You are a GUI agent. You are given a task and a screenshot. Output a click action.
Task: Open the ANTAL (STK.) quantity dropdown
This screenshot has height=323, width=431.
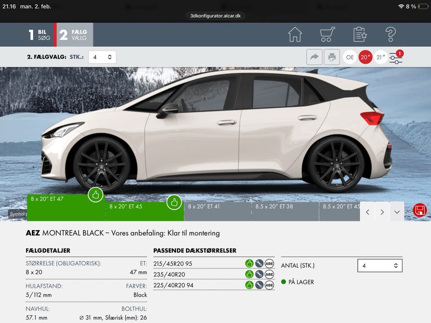(380, 266)
